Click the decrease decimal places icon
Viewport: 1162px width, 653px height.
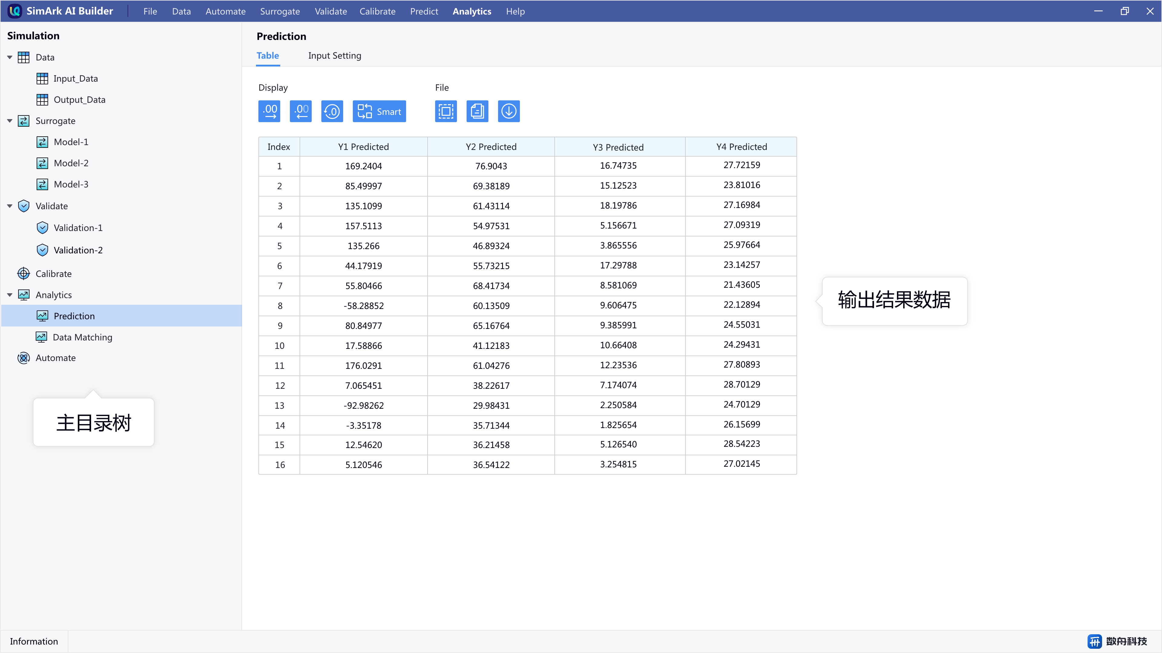coord(301,111)
